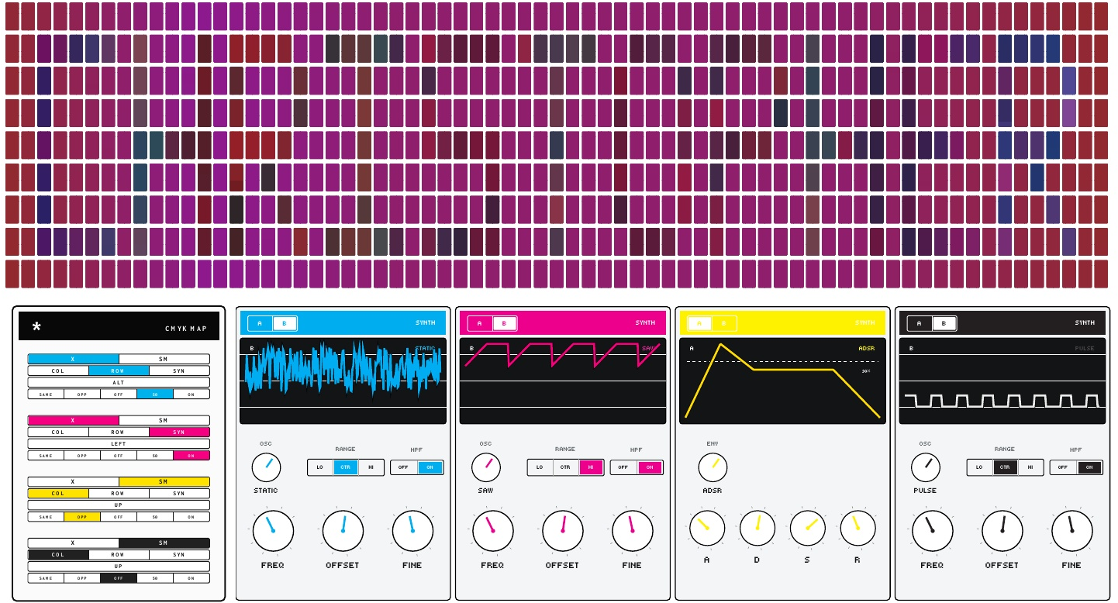
Task: Adjust the yellow S sustain knob
Action: (x=807, y=528)
